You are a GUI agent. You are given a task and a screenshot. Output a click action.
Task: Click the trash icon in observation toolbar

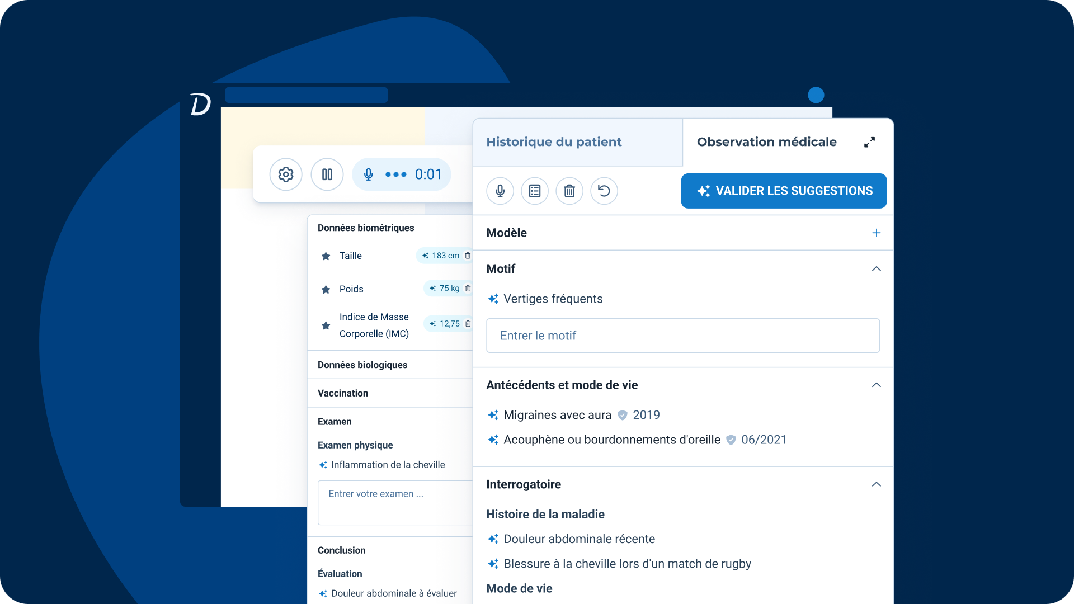[569, 191]
